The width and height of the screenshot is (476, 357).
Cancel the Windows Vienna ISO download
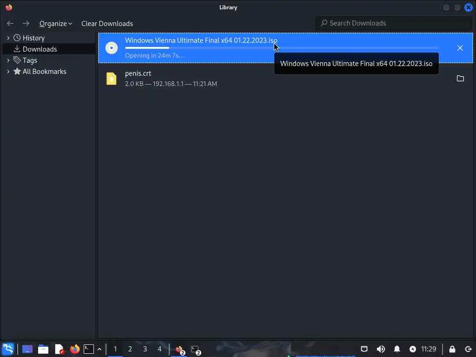[460, 48]
